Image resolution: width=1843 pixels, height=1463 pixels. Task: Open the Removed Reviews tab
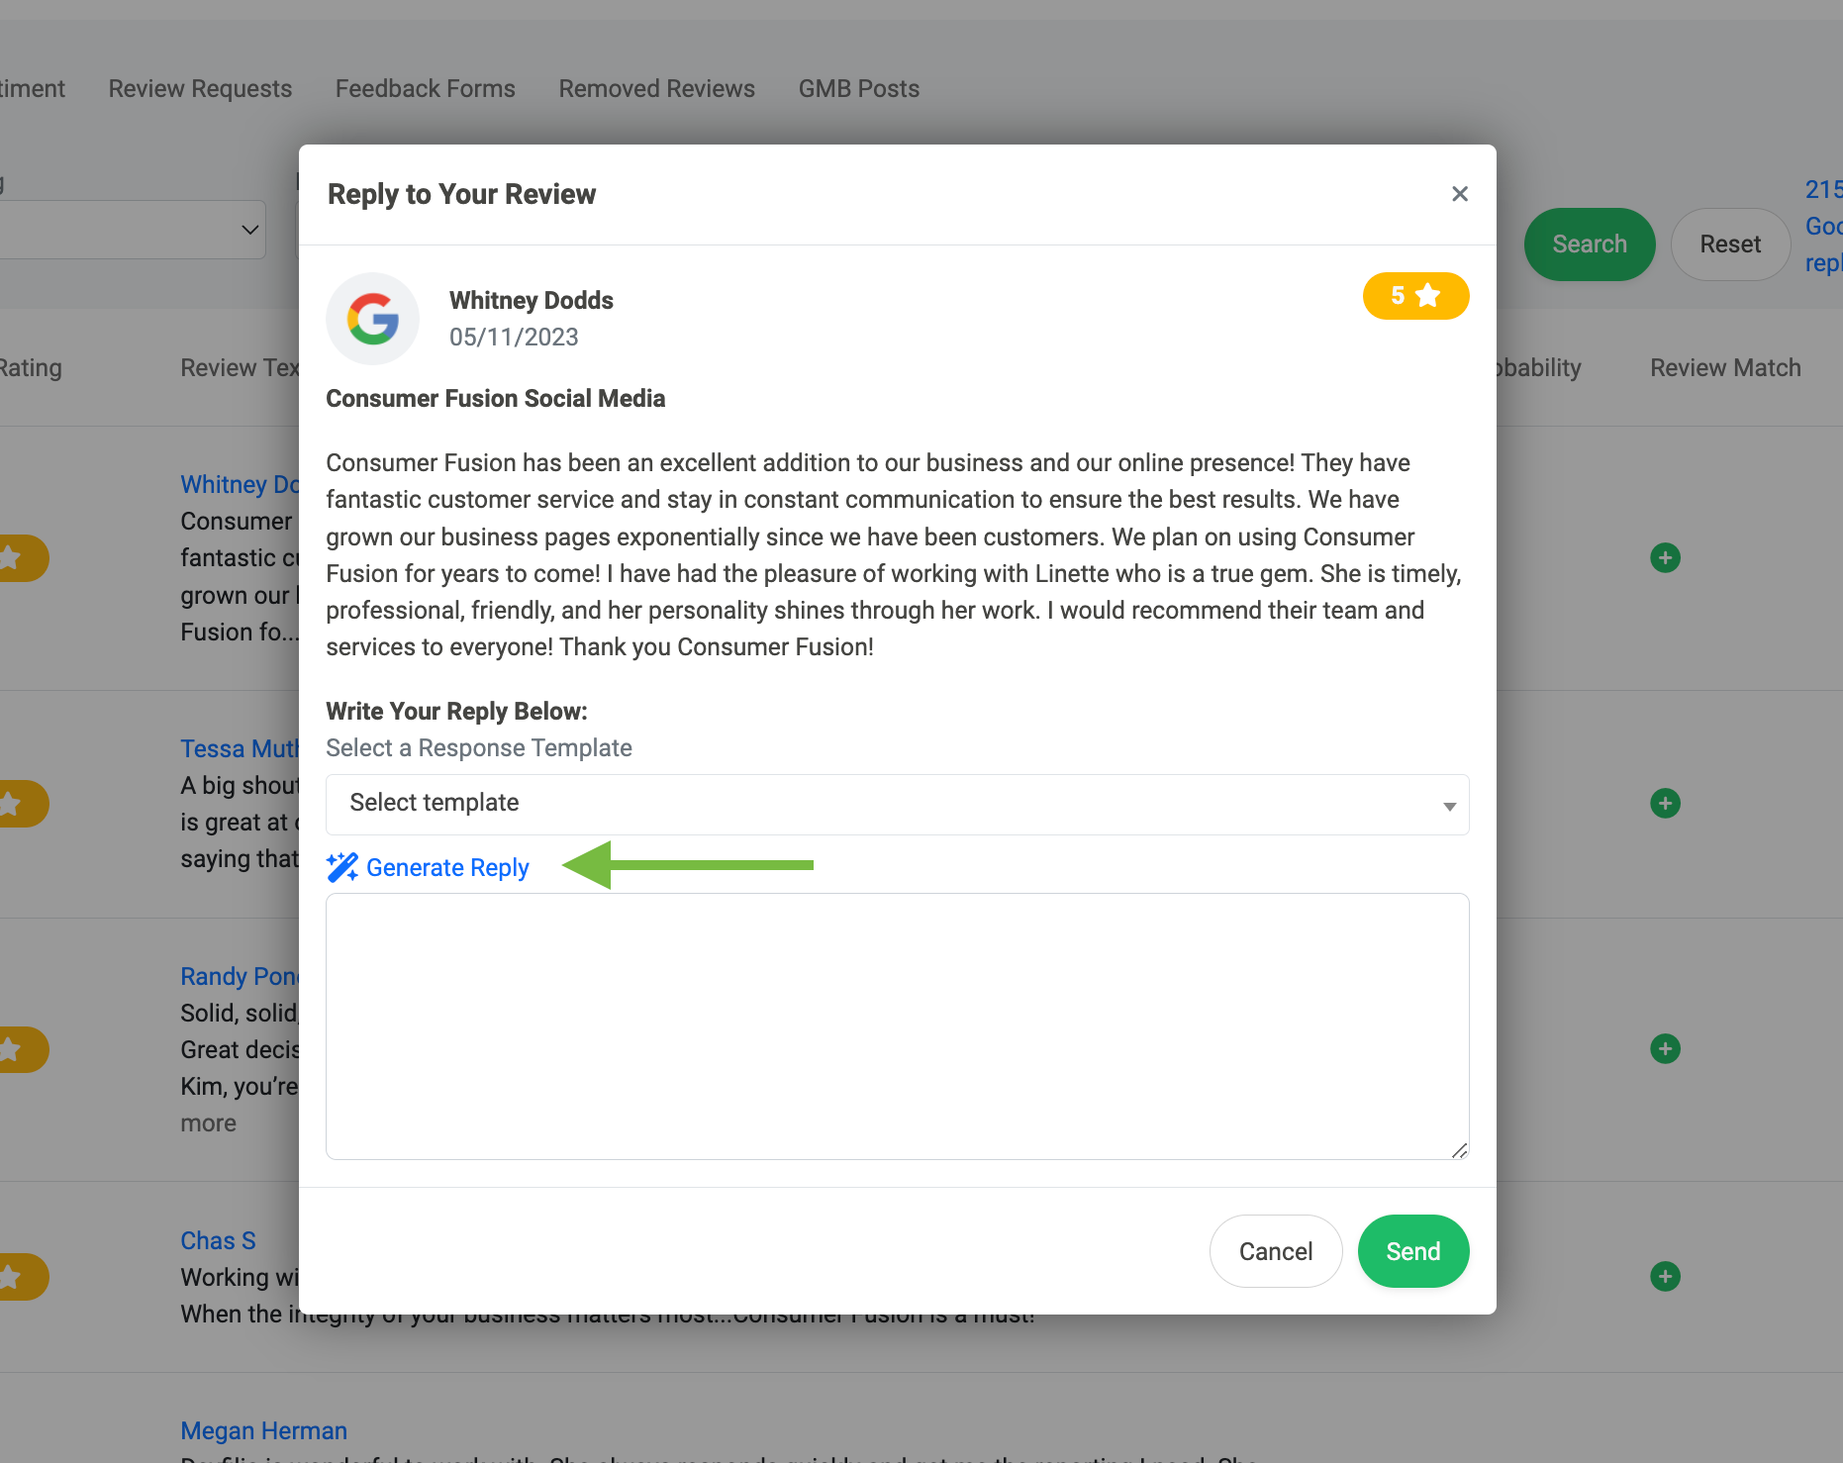[x=656, y=88]
